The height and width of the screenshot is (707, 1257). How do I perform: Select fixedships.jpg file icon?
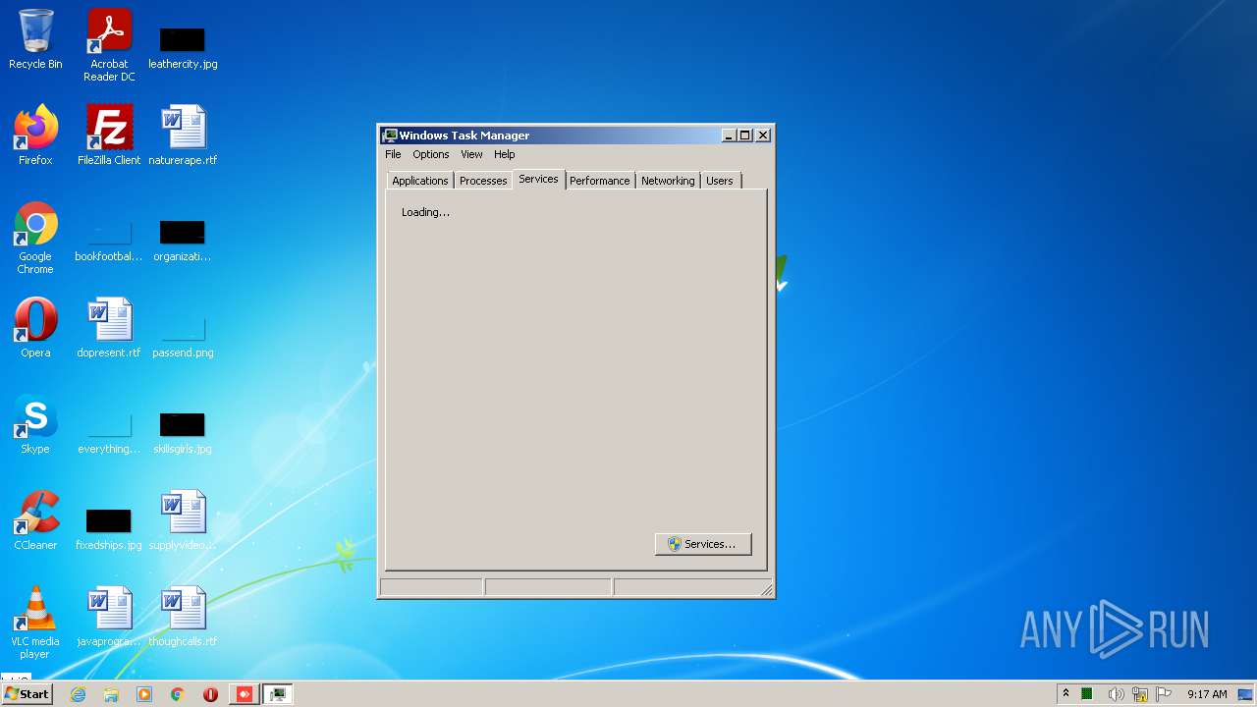tap(109, 530)
